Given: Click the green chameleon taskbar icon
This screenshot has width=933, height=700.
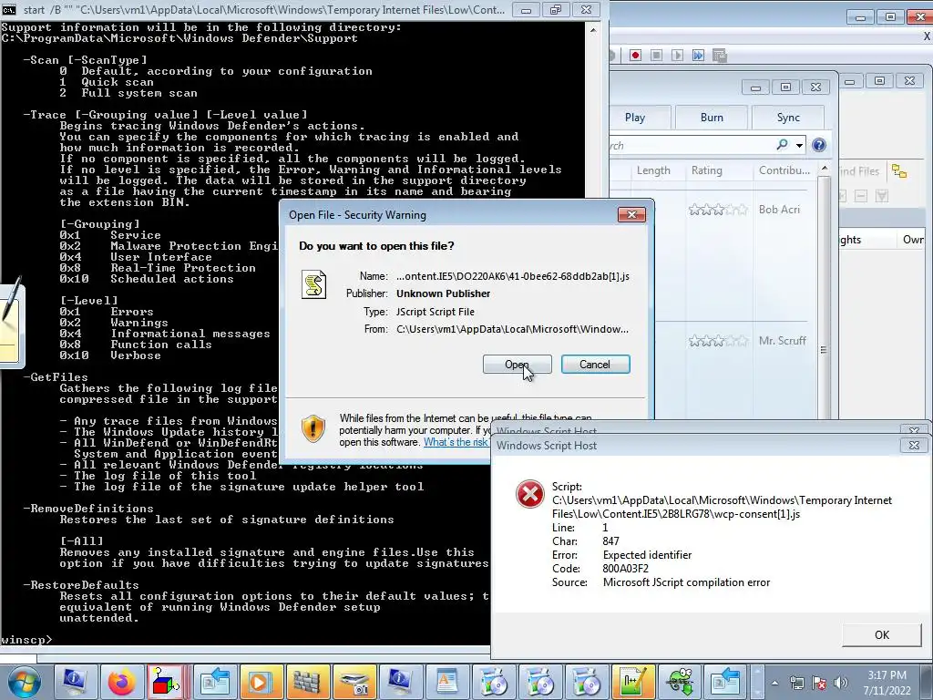Looking at the screenshot, I should point(680,682).
